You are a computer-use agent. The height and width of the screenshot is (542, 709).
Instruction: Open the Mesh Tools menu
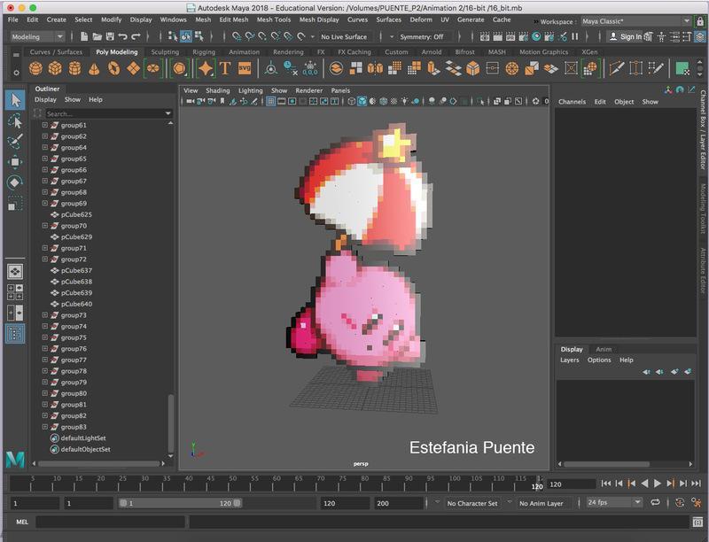pos(273,19)
